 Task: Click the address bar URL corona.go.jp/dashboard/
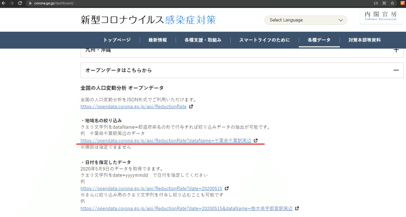54,3
